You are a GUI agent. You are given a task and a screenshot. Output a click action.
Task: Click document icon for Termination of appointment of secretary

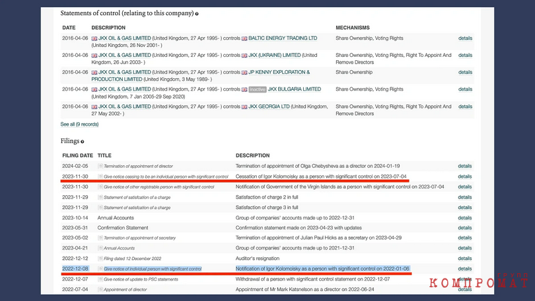(x=100, y=237)
